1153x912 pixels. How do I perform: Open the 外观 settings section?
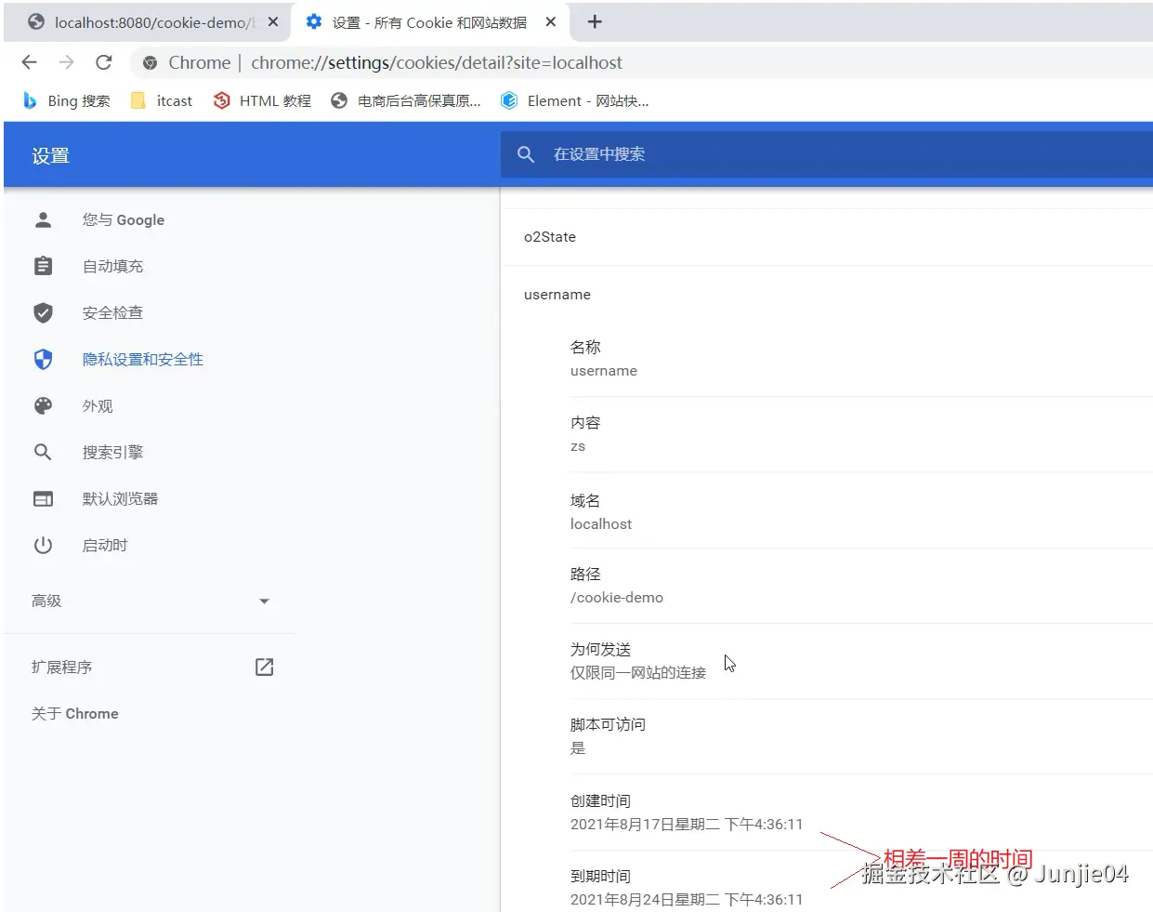pos(98,406)
